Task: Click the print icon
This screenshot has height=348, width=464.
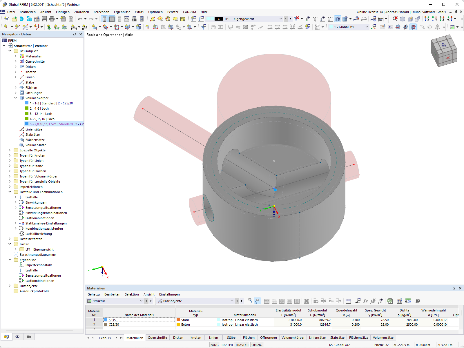Action: pyautogui.click(x=52, y=19)
